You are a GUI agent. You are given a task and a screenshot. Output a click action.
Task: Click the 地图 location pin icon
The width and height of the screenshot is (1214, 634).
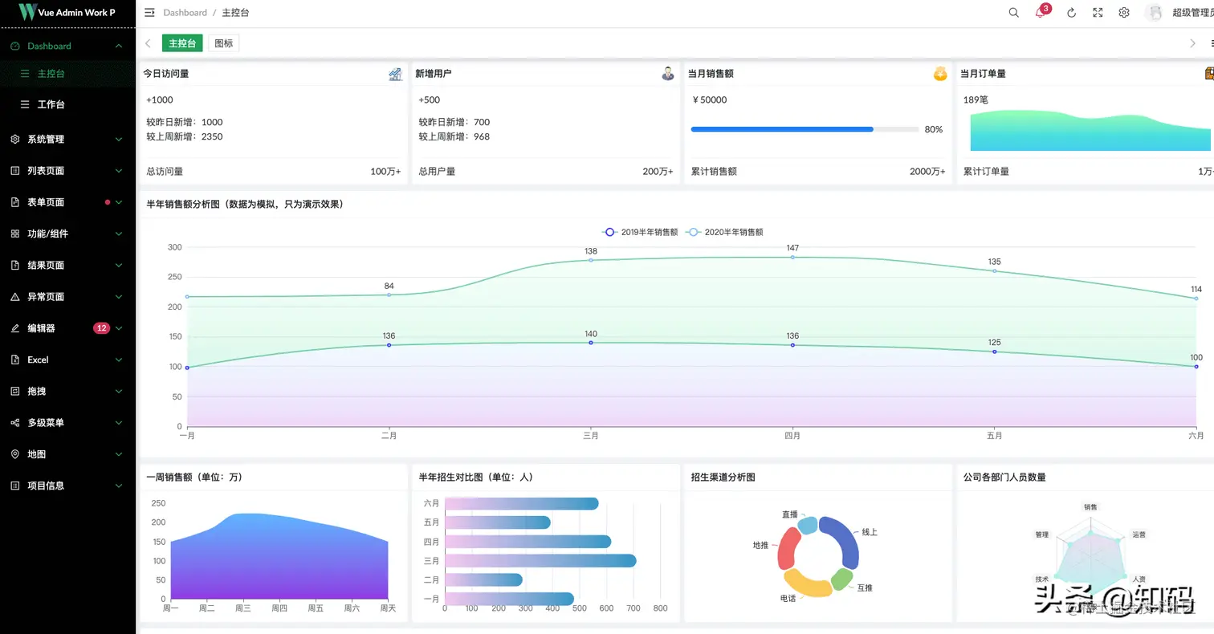pos(15,454)
